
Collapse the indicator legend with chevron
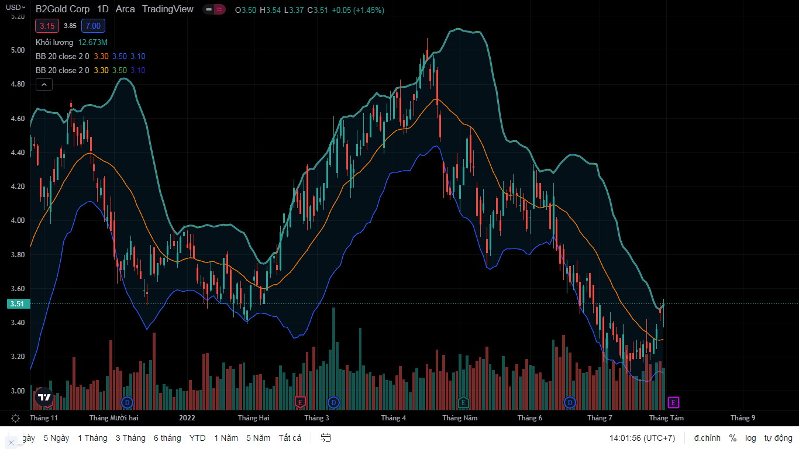point(44,85)
